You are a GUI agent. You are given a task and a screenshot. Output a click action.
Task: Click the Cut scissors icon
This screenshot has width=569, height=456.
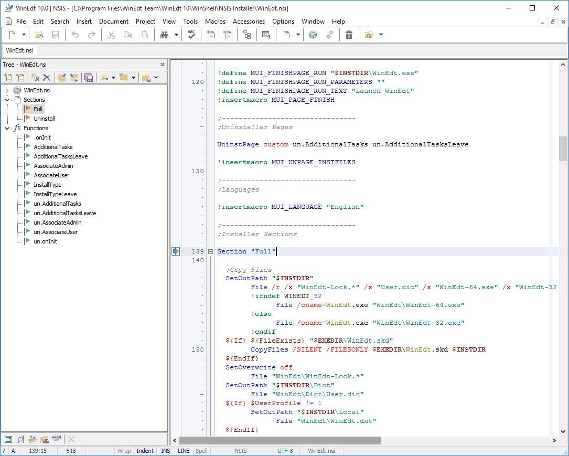point(111,35)
